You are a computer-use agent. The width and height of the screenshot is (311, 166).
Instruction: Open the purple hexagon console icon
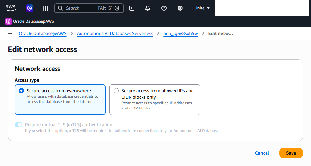[30, 8]
